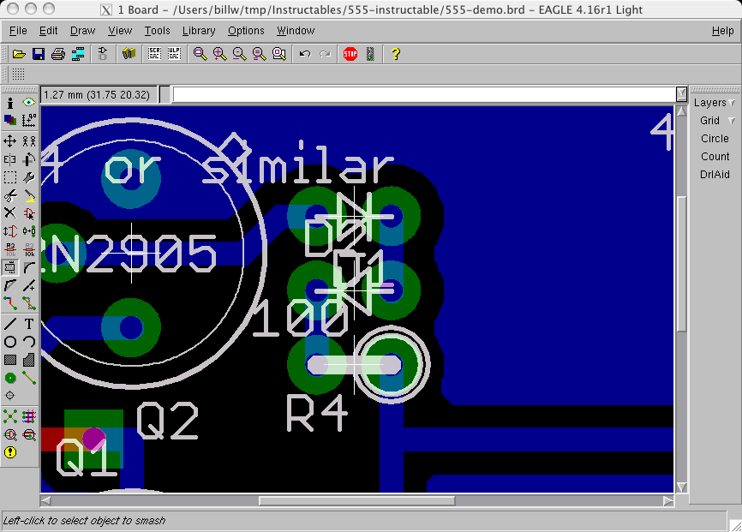The image size is (742, 532).
Task: Print the board layout
Action: 58,54
